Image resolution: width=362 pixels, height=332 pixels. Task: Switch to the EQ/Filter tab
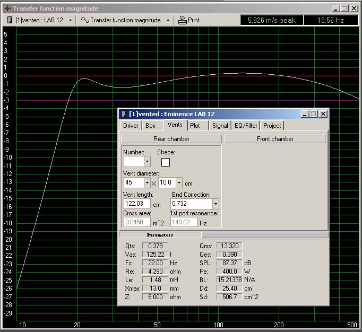tap(246, 126)
